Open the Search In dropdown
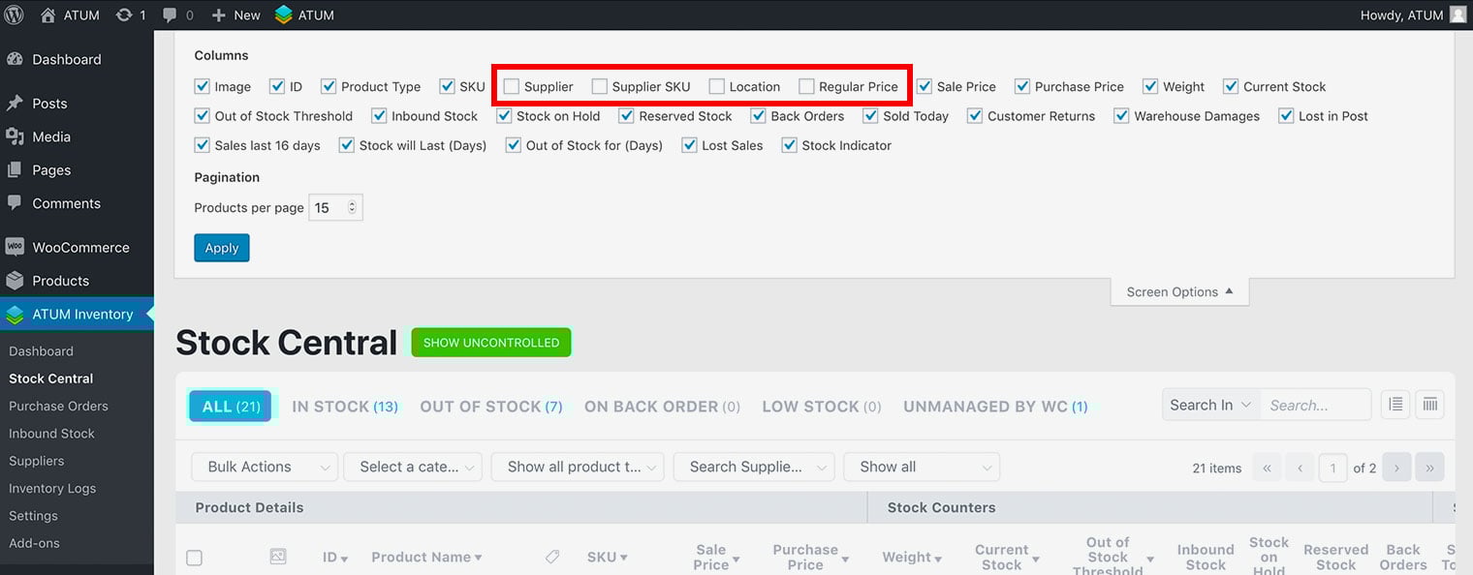This screenshot has width=1473, height=575. [x=1210, y=405]
